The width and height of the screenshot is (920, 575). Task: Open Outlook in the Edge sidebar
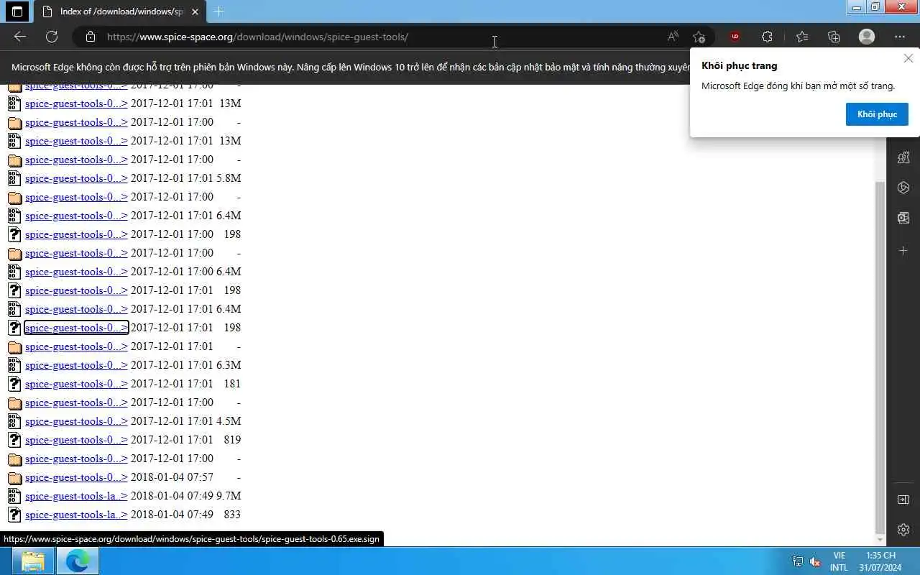pos(903,218)
